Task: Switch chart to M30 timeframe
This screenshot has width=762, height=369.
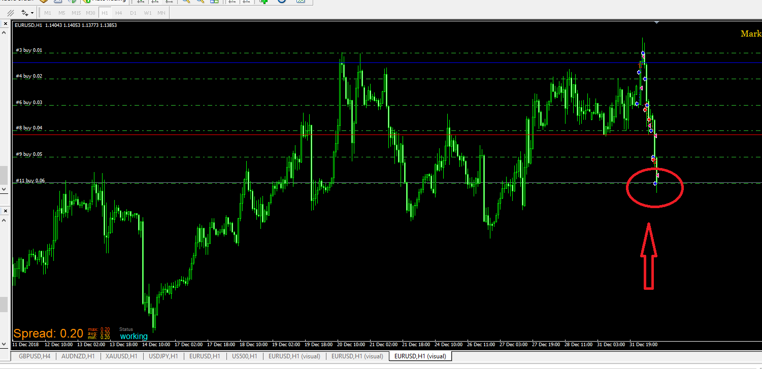Action: click(x=90, y=12)
